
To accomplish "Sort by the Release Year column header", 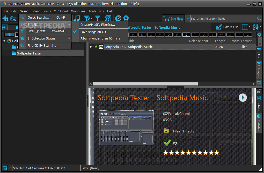I will (x=199, y=41).
